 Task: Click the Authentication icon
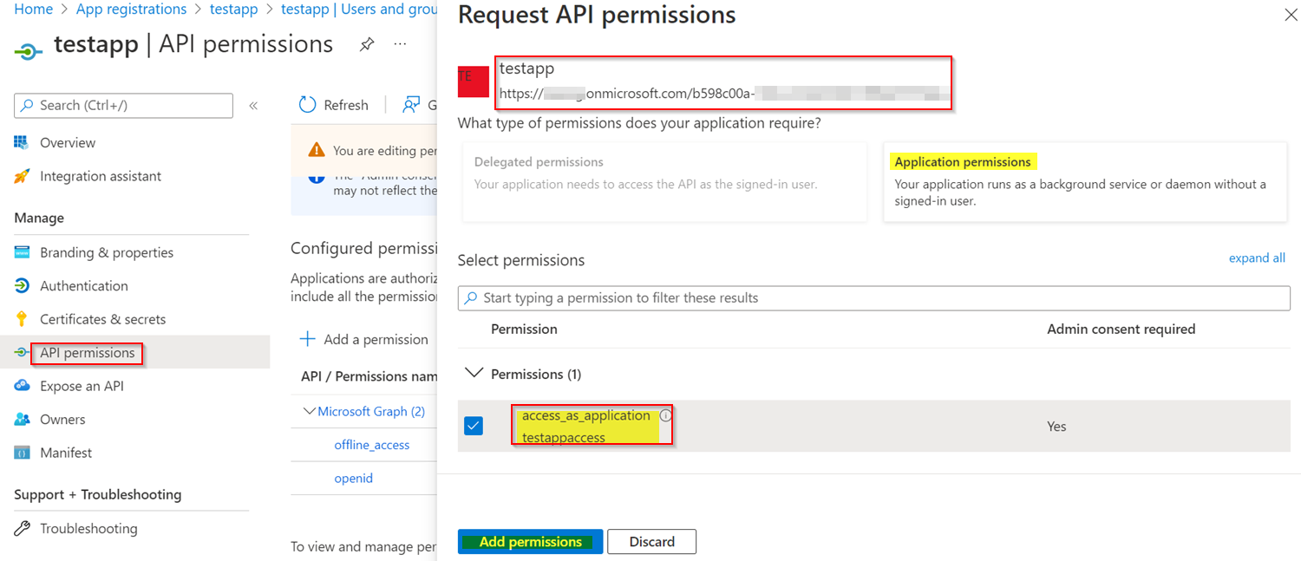click(23, 285)
